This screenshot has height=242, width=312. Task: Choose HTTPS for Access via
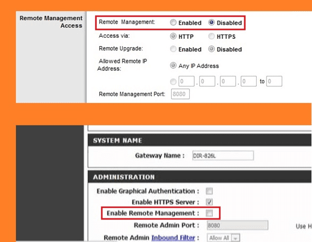(x=211, y=36)
